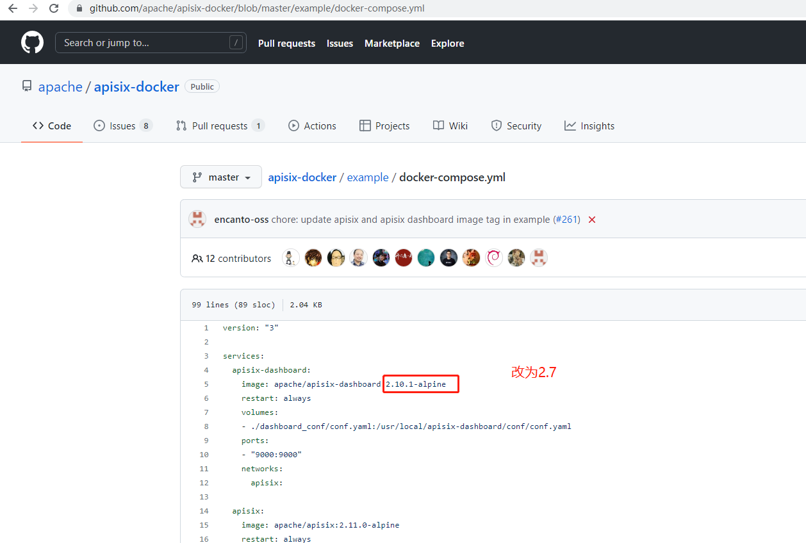Switch to the Code tab
Image resolution: width=806 pixels, height=543 pixels.
[52, 126]
